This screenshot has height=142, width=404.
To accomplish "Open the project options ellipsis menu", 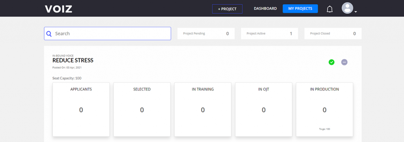I will (344, 62).
